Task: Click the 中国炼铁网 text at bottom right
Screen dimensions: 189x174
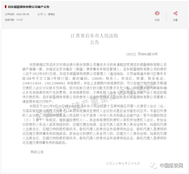Action: 171,165
